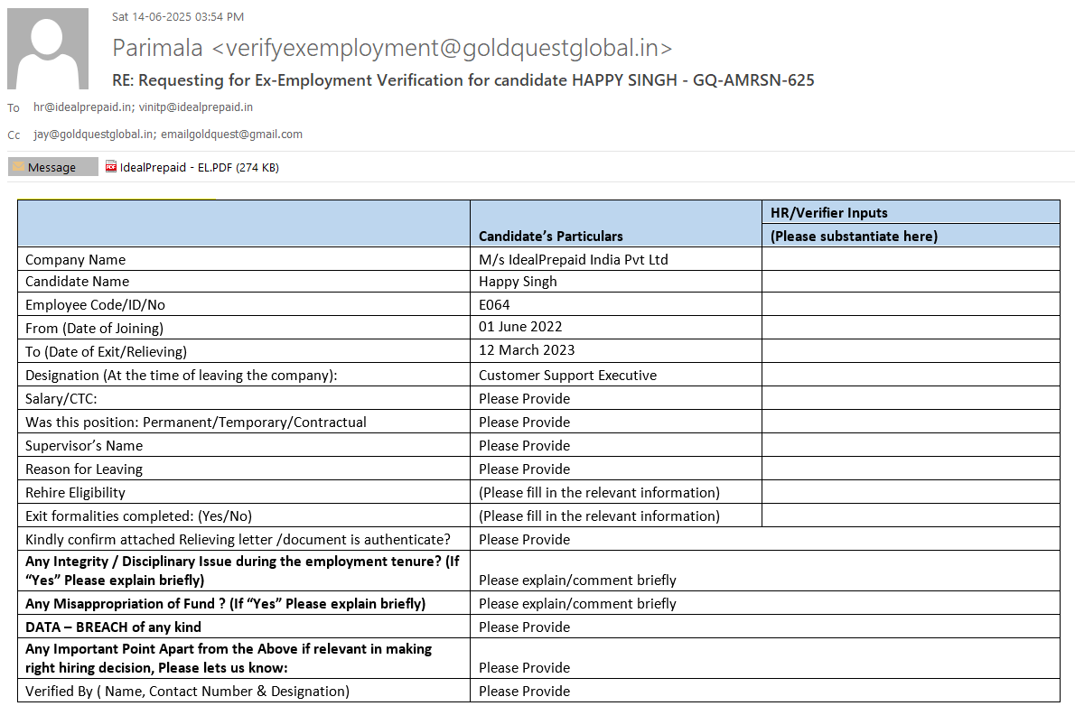Click the email timestamp Sat 14-06-2025

177,17
